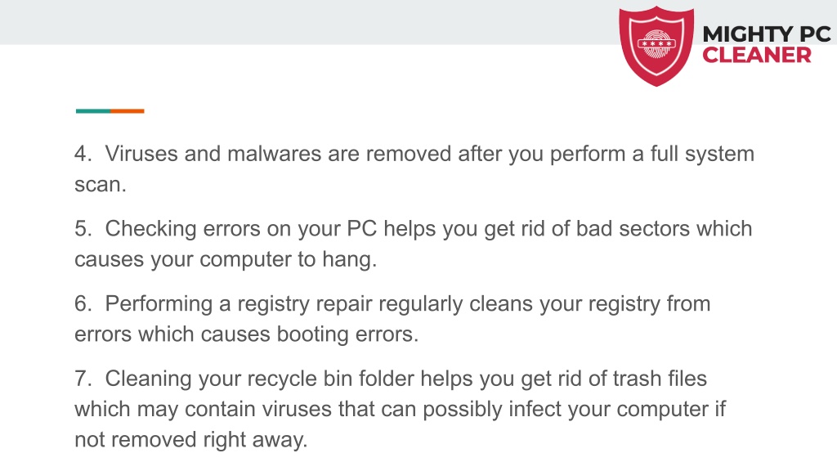Image resolution: width=837 pixels, height=471 pixels.
Task: Select list item number 4
Action: pyautogui.click(x=414, y=168)
